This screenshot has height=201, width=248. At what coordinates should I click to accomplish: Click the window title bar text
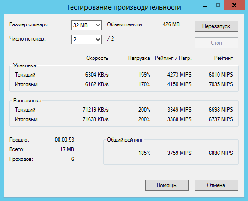point(124,7)
